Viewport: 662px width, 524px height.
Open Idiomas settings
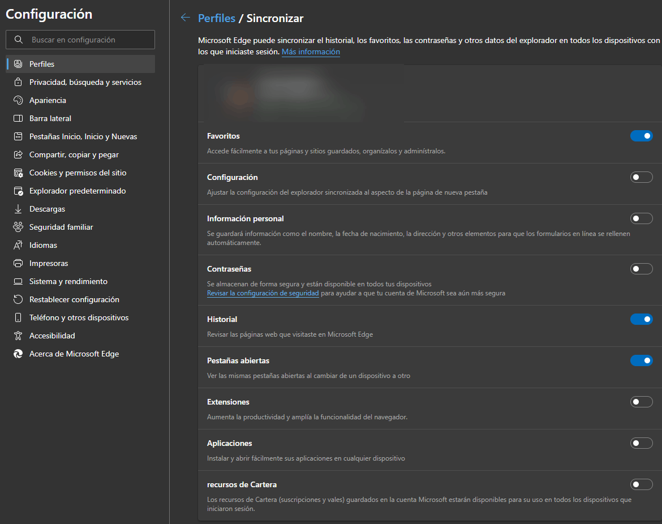tap(80, 246)
